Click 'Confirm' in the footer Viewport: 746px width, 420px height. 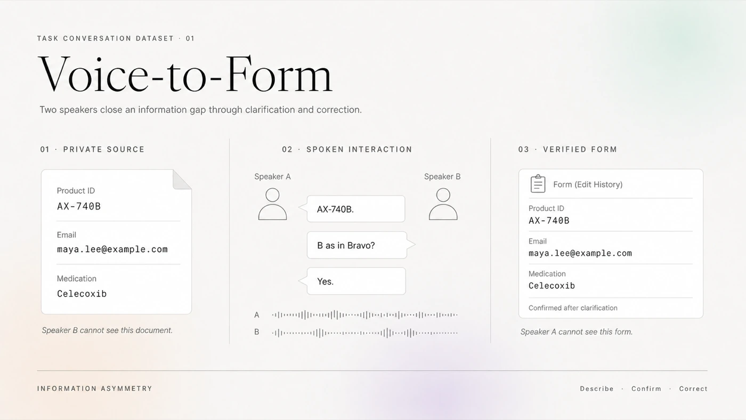646,389
